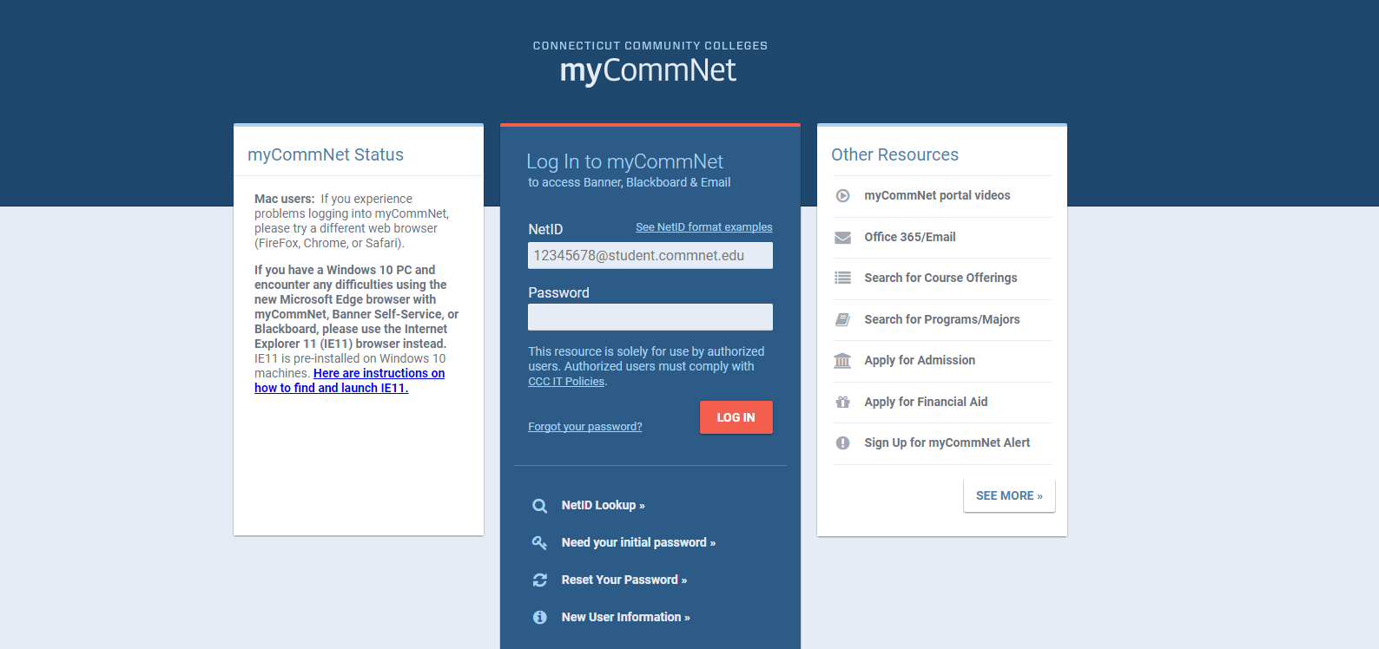
Task: Click the LOG IN button
Action: coord(736,417)
